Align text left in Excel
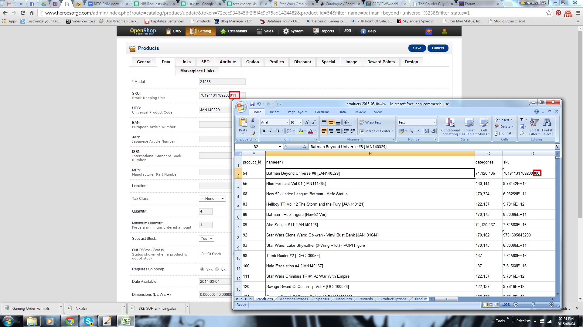The width and height of the screenshot is (583, 327). tap(324, 131)
